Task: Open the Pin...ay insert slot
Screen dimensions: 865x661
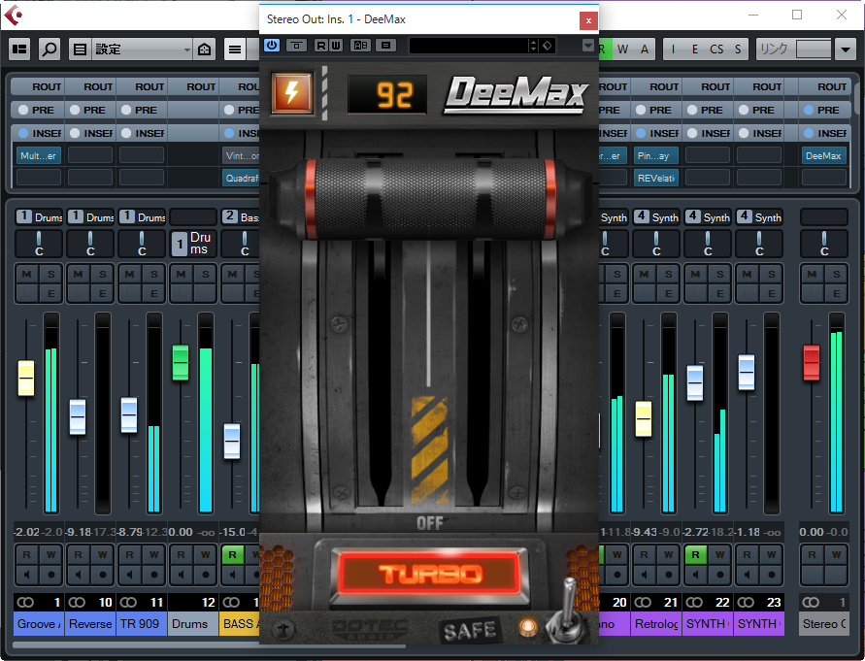Action: tap(656, 156)
